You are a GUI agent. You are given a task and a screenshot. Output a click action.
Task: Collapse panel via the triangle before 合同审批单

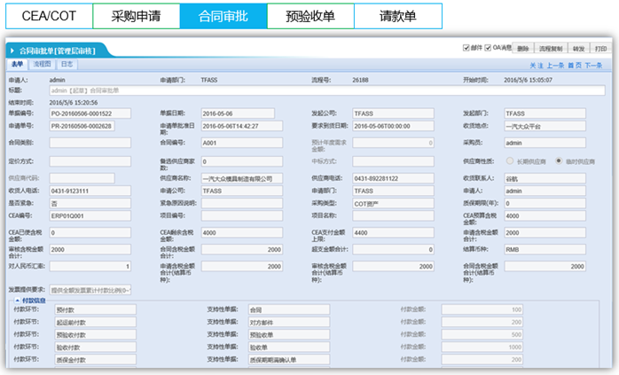tap(12, 51)
